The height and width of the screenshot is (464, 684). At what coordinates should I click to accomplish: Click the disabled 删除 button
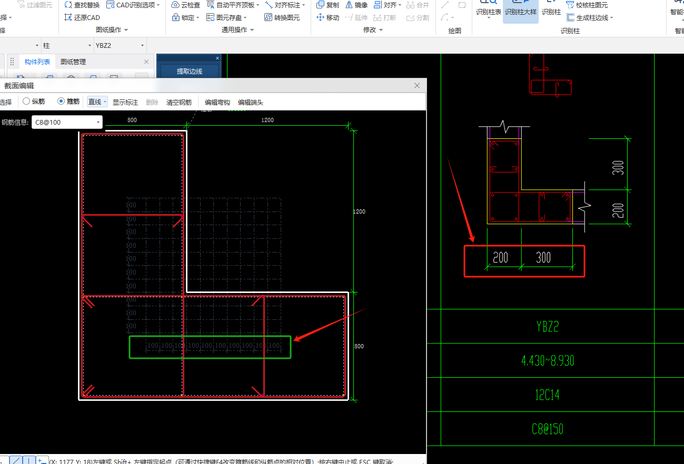pyautogui.click(x=152, y=102)
